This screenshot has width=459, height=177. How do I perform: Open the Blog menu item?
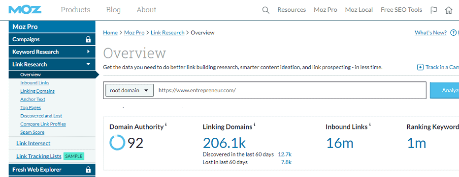[113, 10]
